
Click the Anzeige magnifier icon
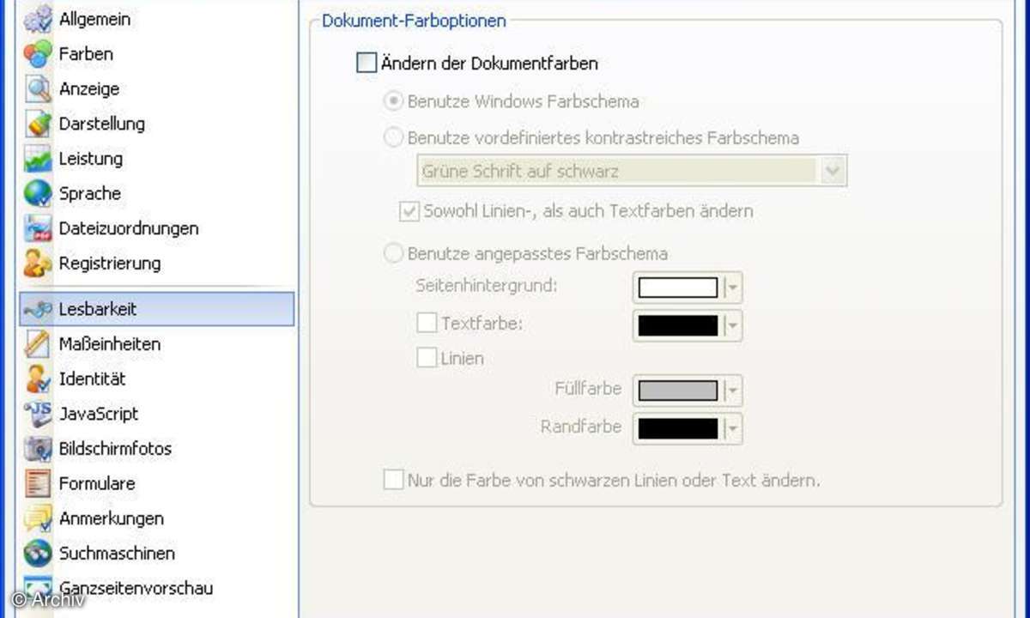(x=38, y=88)
